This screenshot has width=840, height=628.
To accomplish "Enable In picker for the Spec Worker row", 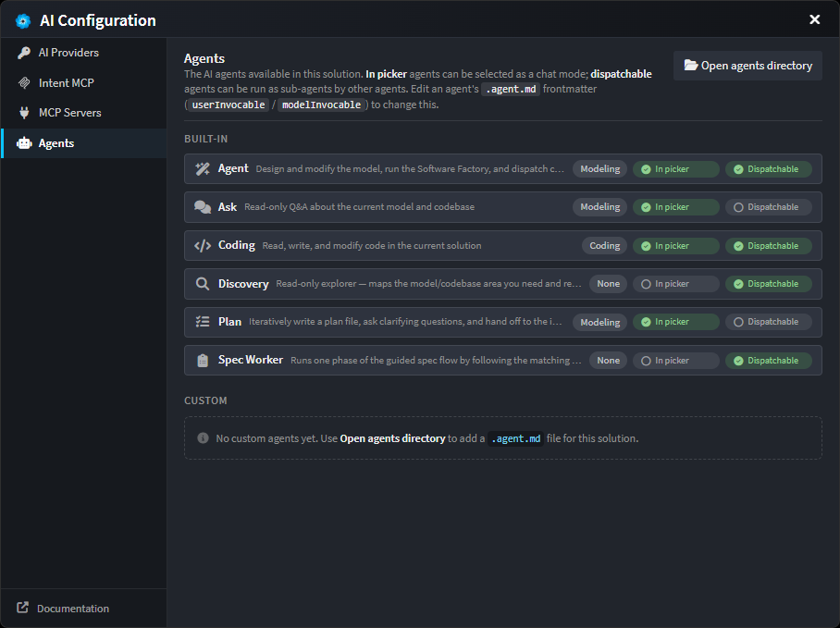I will (676, 361).
